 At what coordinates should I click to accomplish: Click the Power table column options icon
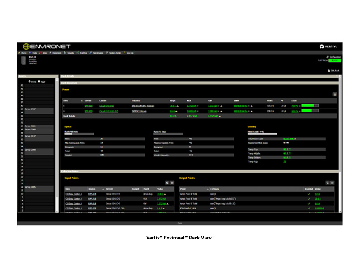point(334,94)
